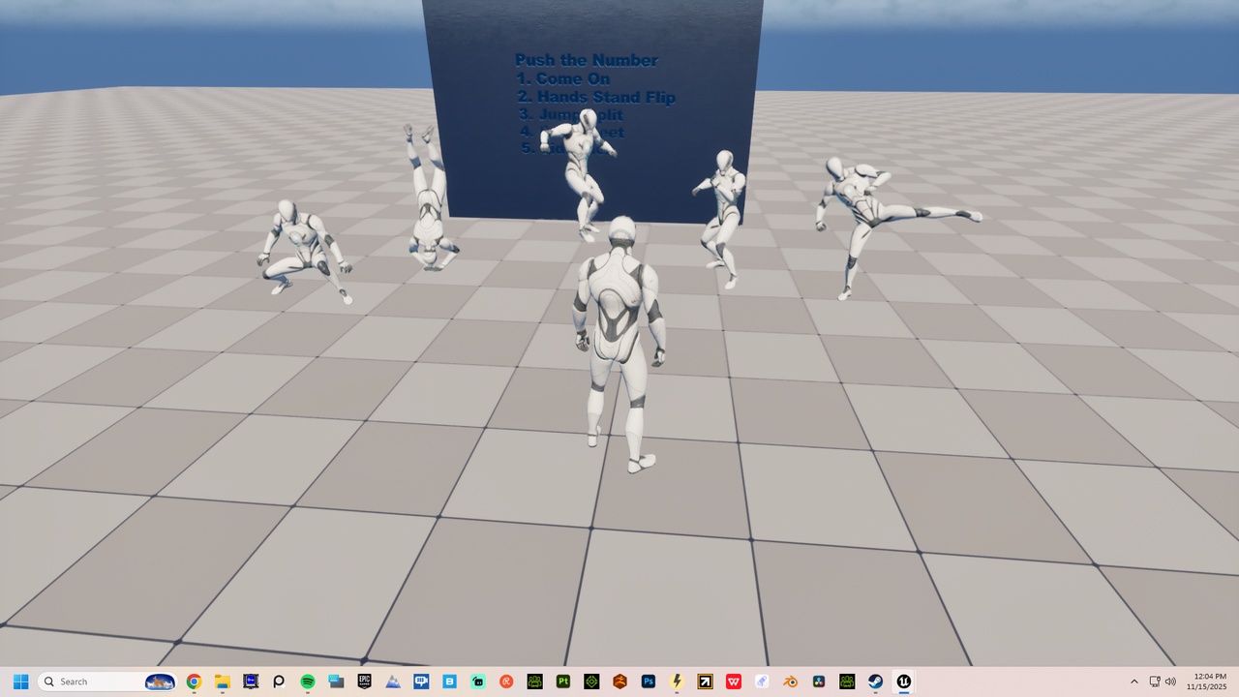Launch Substance Painter Pt icon
The image size is (1239, 697).
click(563, 682)
